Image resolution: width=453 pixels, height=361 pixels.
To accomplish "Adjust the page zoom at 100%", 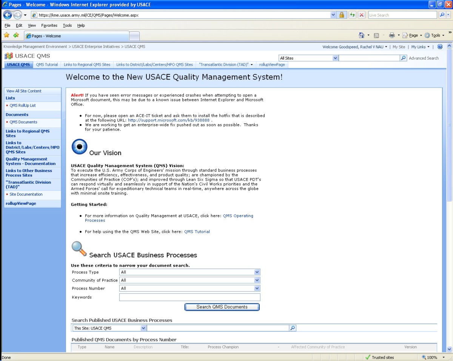I will click(x=430, y=357).
